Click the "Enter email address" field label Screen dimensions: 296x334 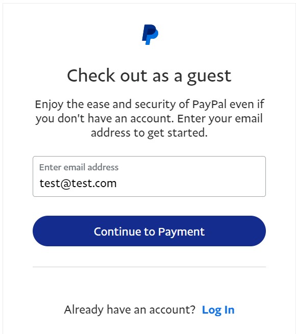[79, 167]
